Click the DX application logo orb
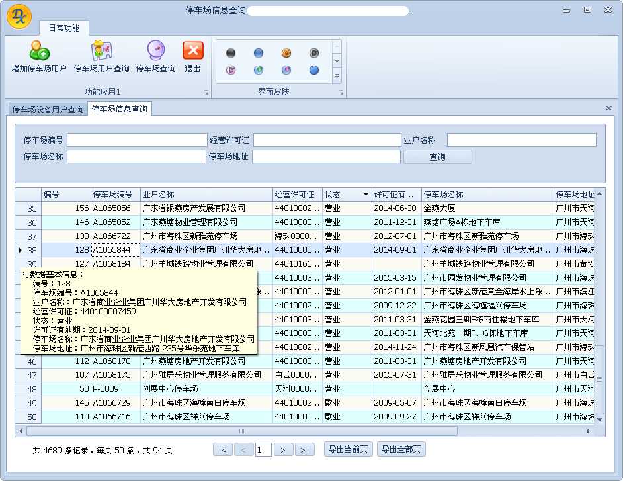Image resolution: width=623 pixels, height=481 pixels. tap(19, 16)
